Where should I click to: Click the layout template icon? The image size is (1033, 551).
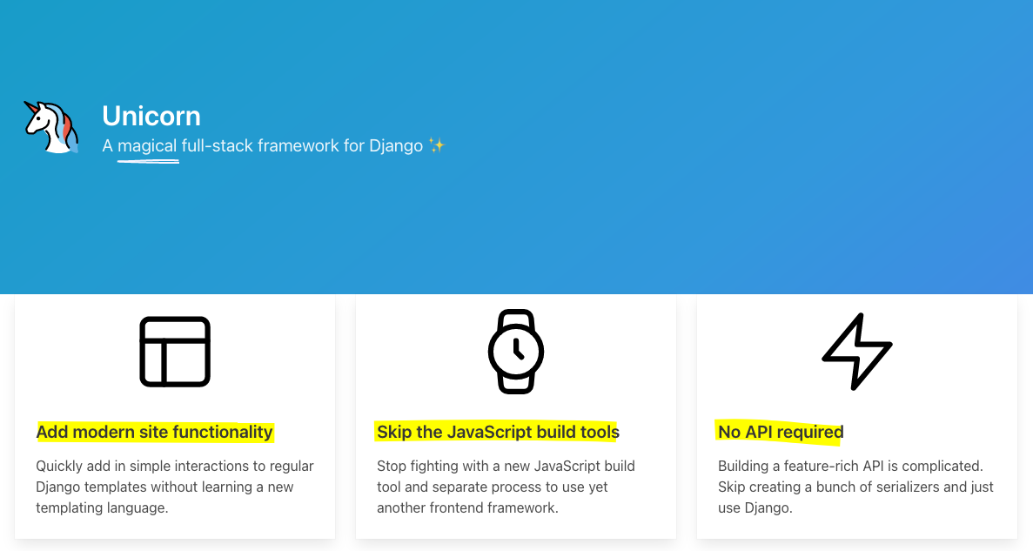(175, 352)
